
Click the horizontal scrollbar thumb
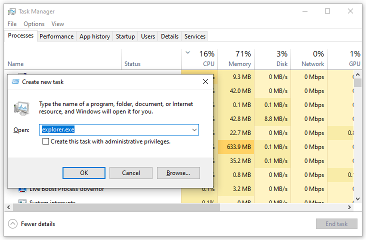[x=116, y=207]
